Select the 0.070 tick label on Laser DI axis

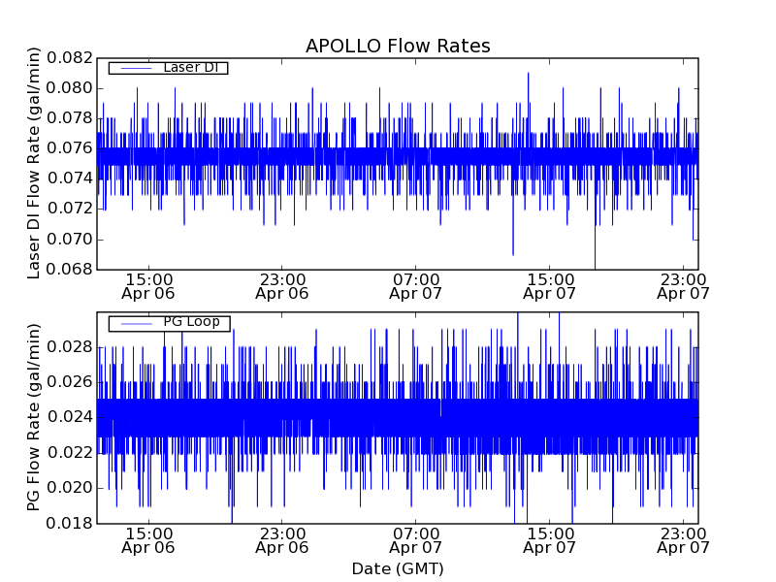(x=70, y=239)
